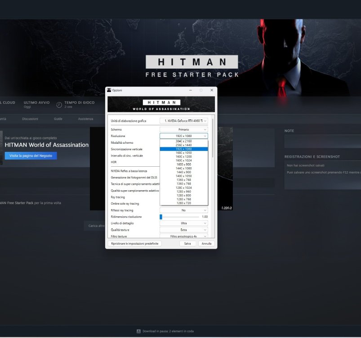Click the Modalità schermo label

click(x=122, y=142)
